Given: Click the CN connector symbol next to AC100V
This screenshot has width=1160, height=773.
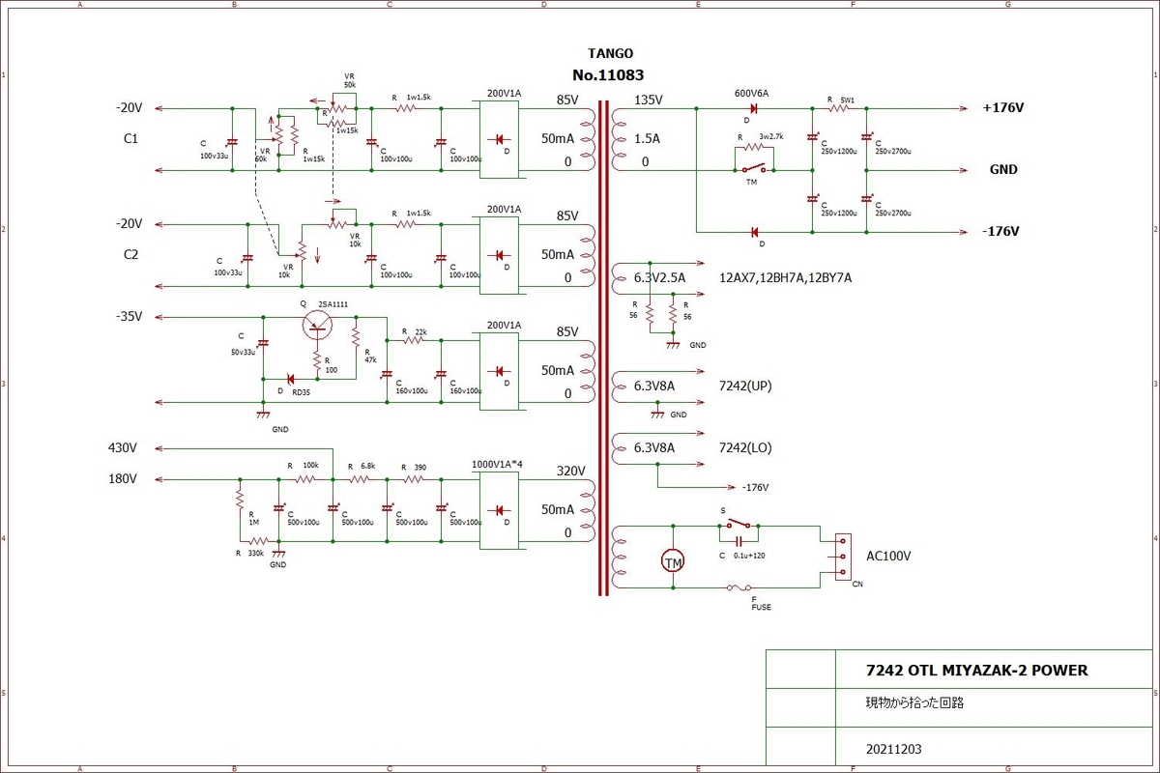Looking at the screenshot, I should point(843,557).
